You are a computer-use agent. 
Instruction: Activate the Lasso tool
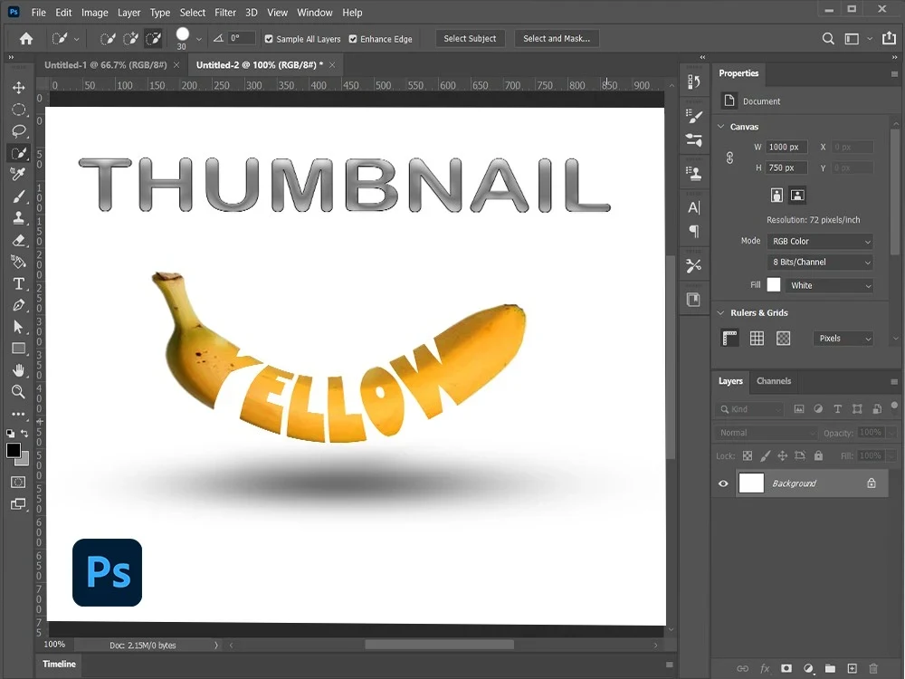pyautogui.click(x=18, y=131)
